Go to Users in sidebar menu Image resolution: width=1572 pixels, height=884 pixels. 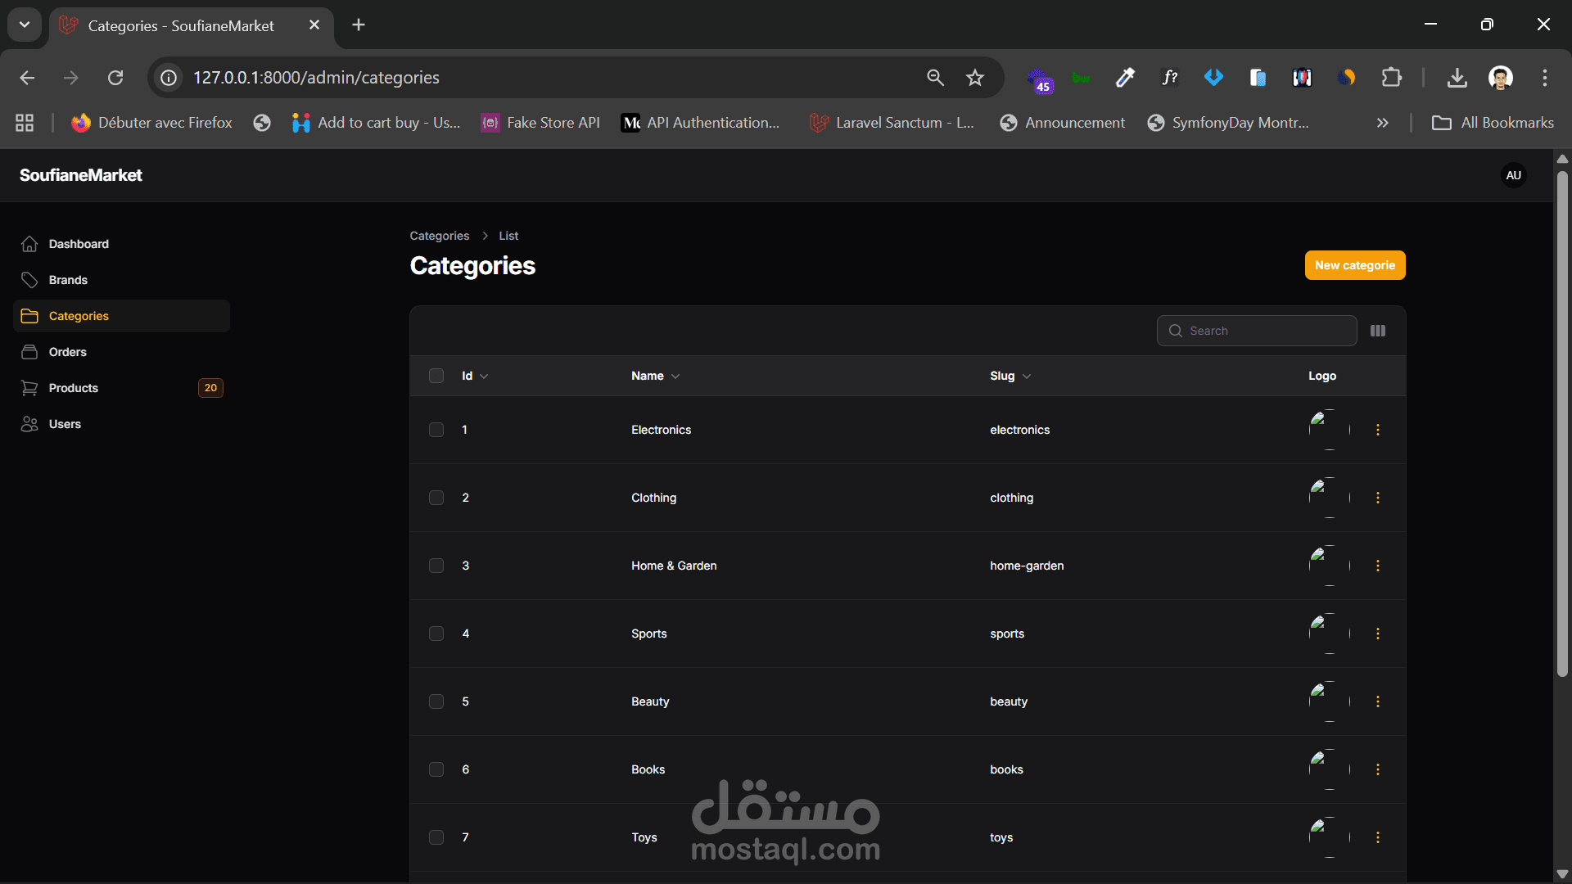coord(65,424)
